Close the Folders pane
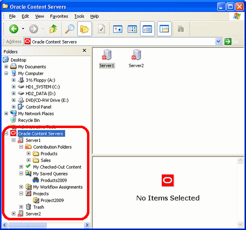Image resolution: width=246 pixels, height=230 pixels. click(84, 50)
